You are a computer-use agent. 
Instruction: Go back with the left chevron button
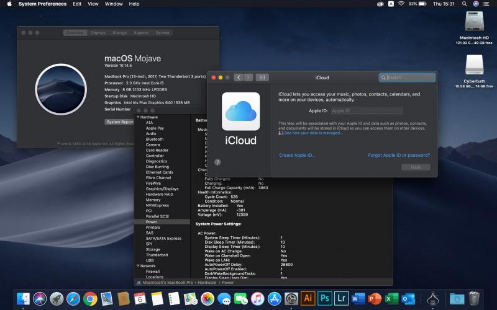tap(238, 77)
